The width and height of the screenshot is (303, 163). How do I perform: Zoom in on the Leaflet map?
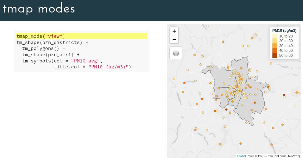174,31
